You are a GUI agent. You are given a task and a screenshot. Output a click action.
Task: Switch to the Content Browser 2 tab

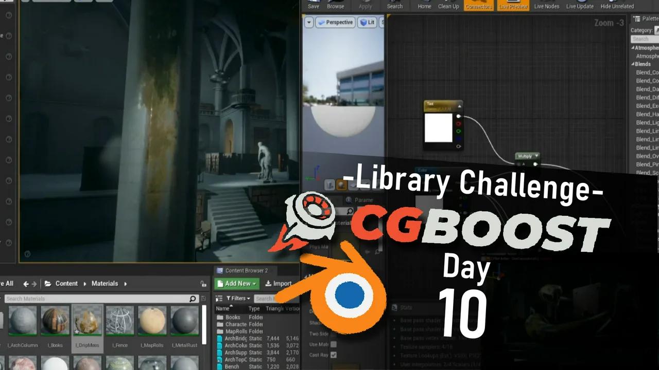pyautogui.click(x=246, y=270)
